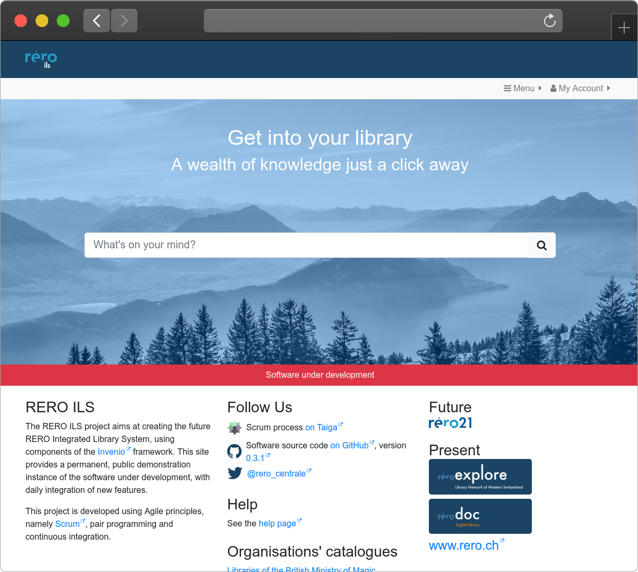Open the help page link
The image size is (638, 572).
click(277, 524)
